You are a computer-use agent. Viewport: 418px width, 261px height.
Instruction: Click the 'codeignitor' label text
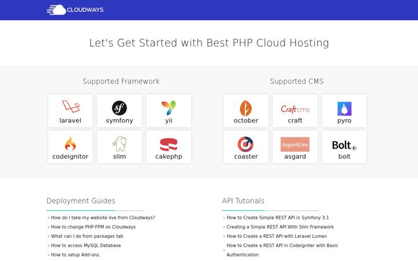[x=70, y=157]
